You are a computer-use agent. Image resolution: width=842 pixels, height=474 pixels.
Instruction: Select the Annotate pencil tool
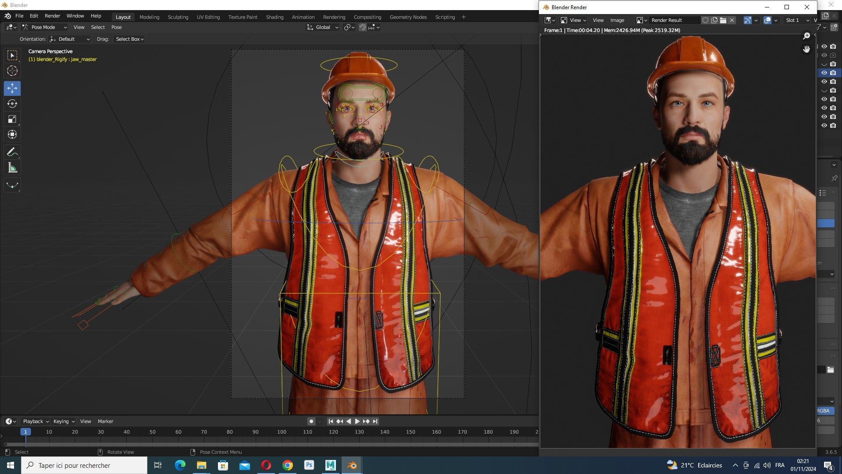coord(12,152)
